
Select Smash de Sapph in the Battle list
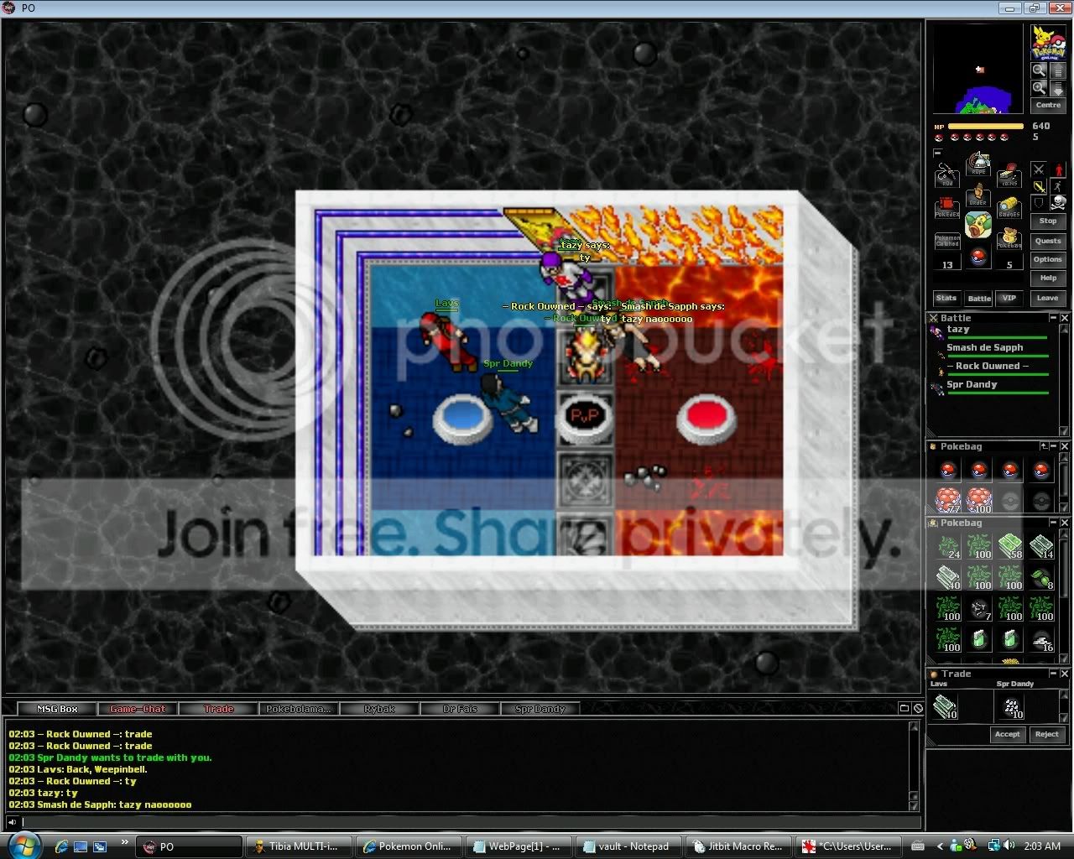pos(990,350)
